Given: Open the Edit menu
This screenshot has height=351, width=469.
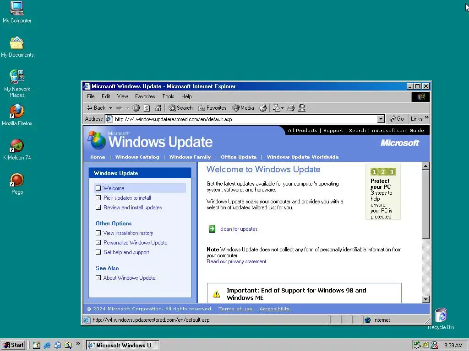Looking at the screenshot, I should click(x=106, y=96).
